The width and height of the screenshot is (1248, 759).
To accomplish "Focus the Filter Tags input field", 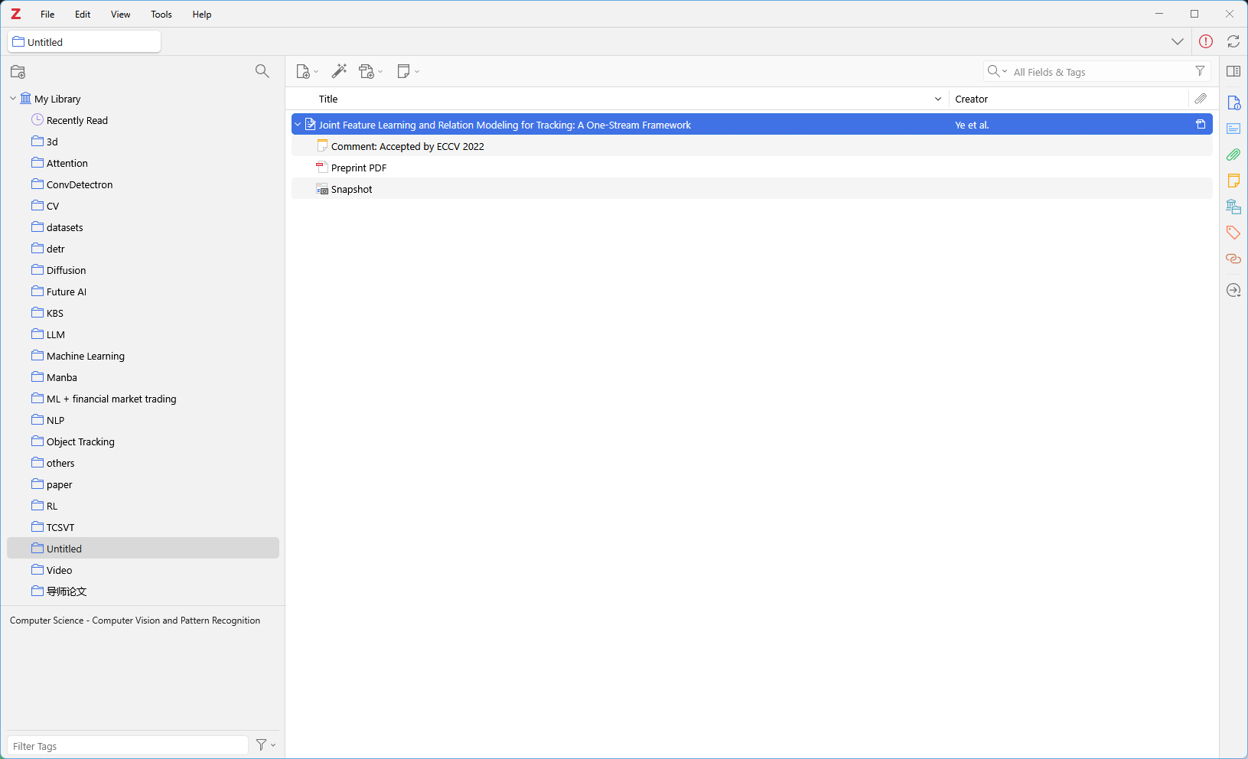I will click(x=128, y=746).
